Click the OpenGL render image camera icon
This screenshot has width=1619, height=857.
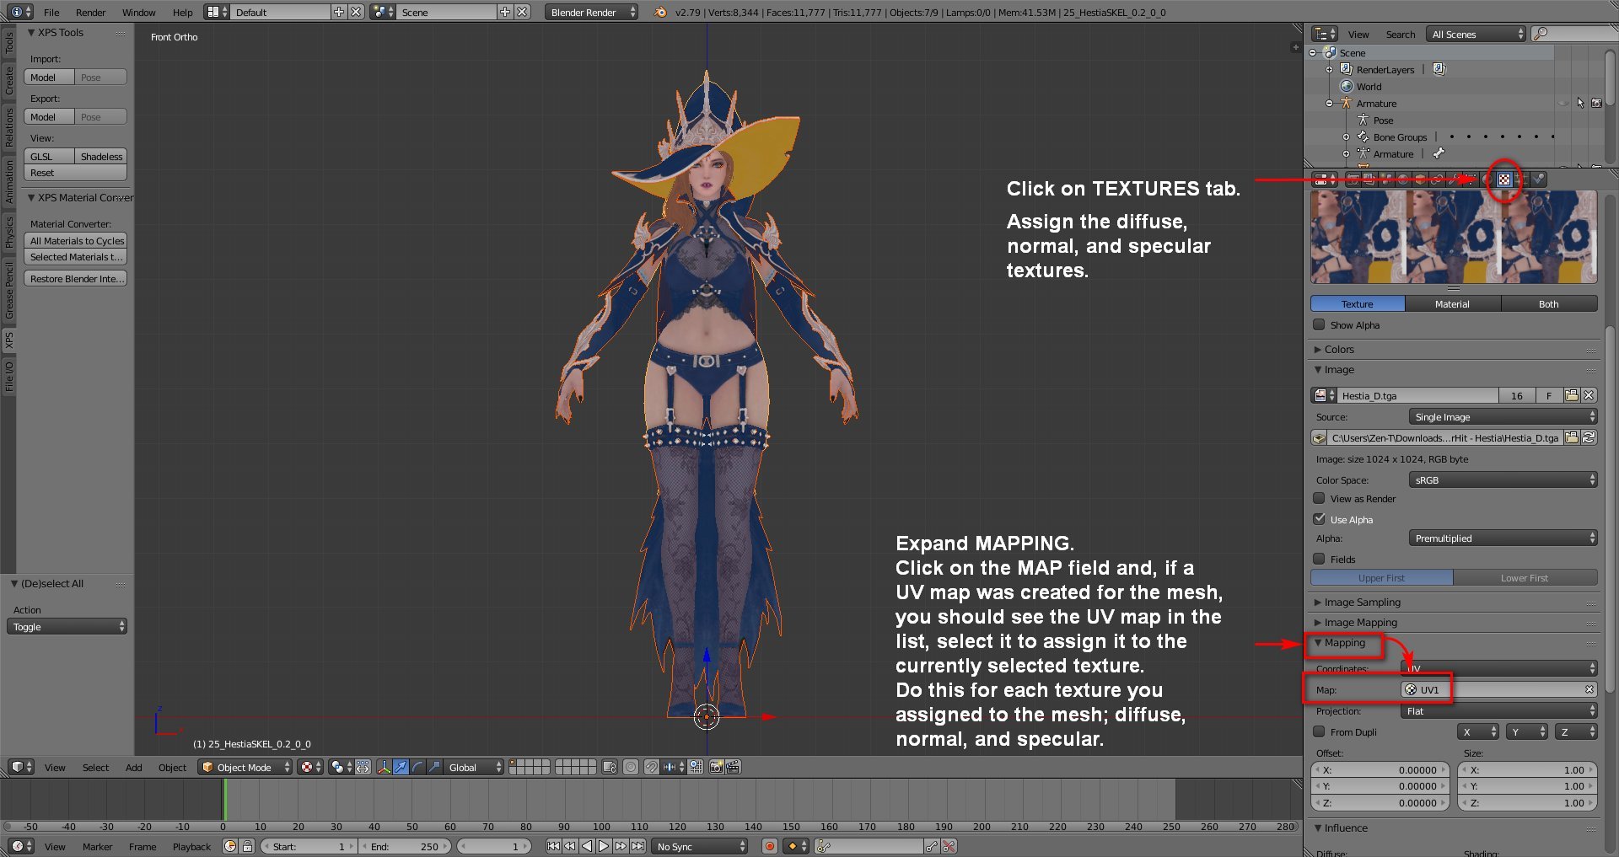pos(717,767)
